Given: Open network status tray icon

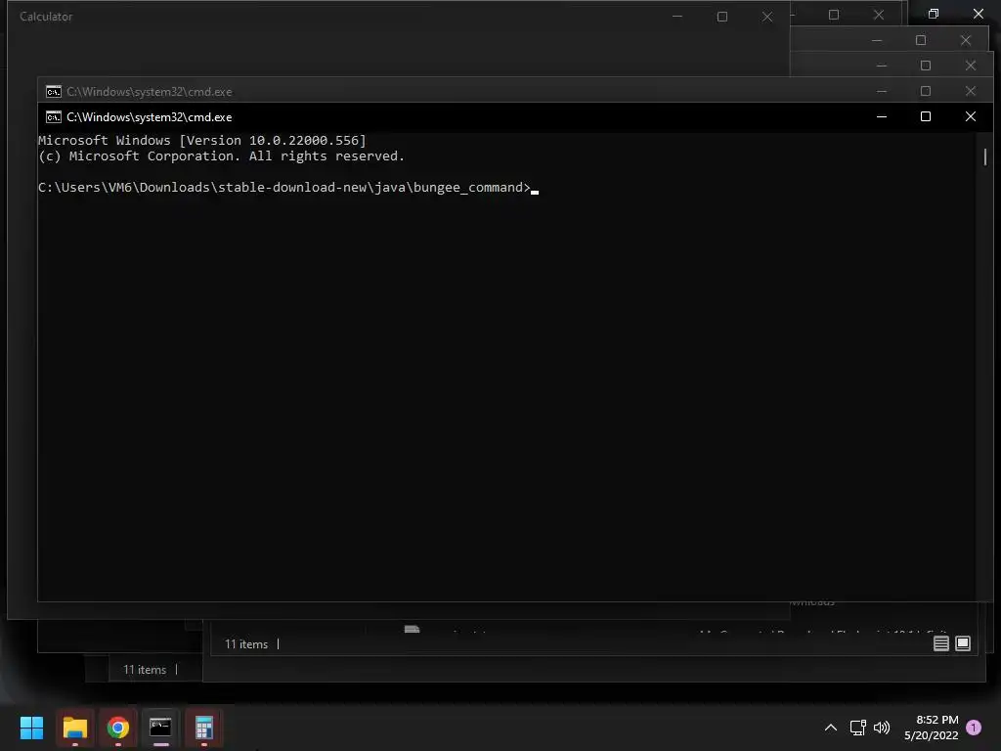Looking at the screenshot, I should click(857, 728).
